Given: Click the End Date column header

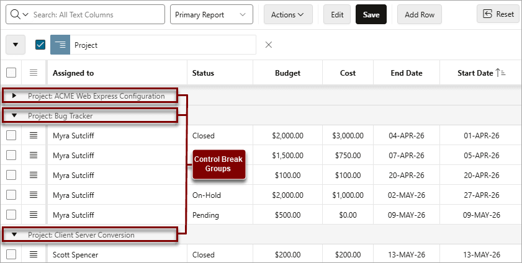Looking at the screenshot, I should coord(407,73).
